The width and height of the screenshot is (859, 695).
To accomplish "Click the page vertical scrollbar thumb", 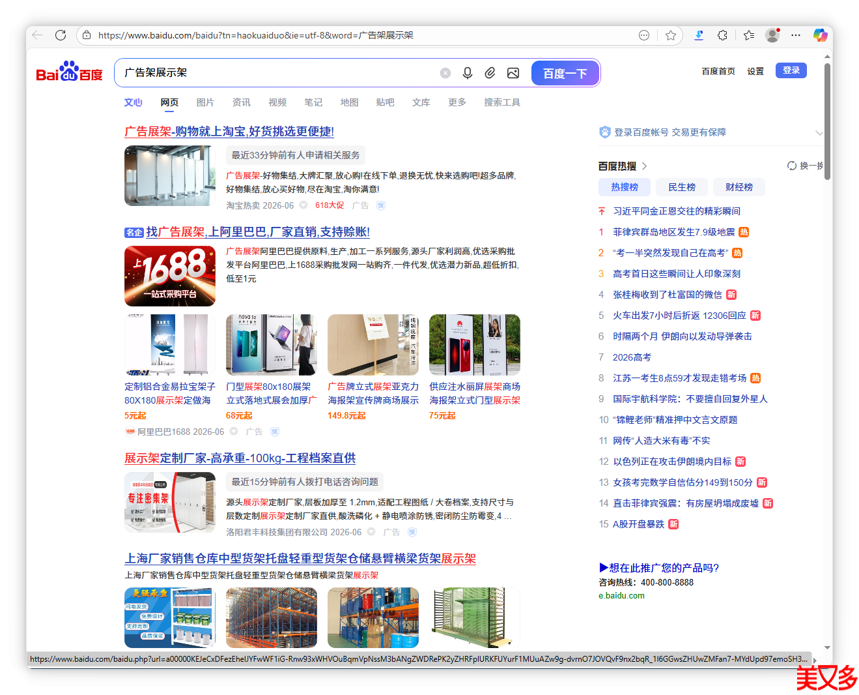I will click(x=827, y=121).
